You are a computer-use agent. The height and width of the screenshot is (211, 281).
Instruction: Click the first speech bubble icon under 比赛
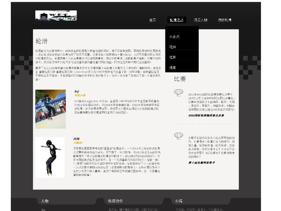tap(178, 93)
